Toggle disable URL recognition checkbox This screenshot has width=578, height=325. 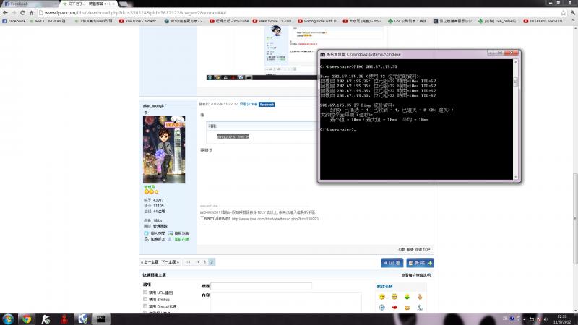(145, 292)
